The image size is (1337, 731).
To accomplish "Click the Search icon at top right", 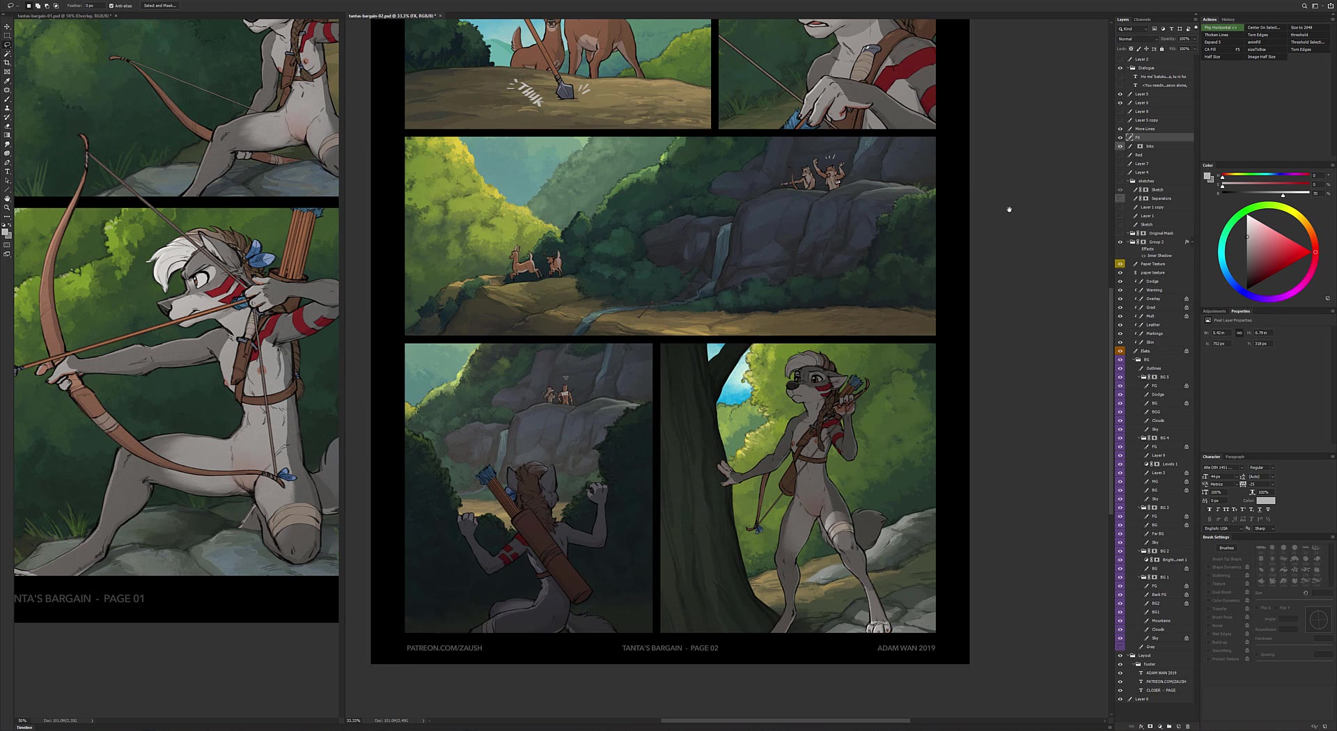I will pyautogui.click(x=1304, y=6).
